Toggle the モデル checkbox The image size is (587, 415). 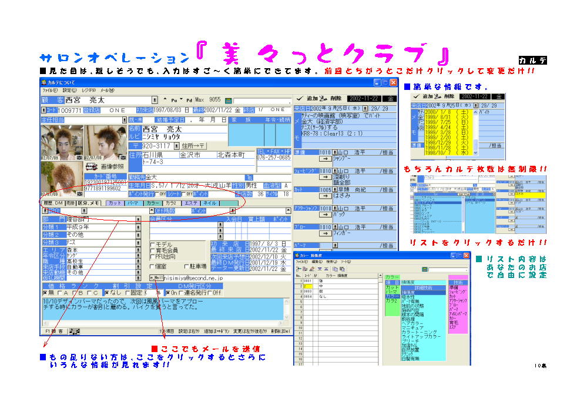152,245
